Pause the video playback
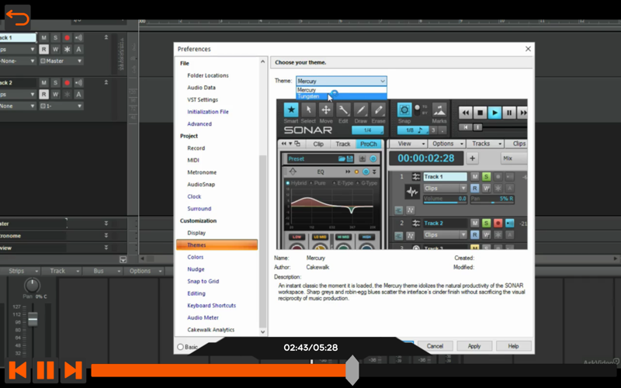This screenshot has width=621, height=388. [x=45, y=370]
